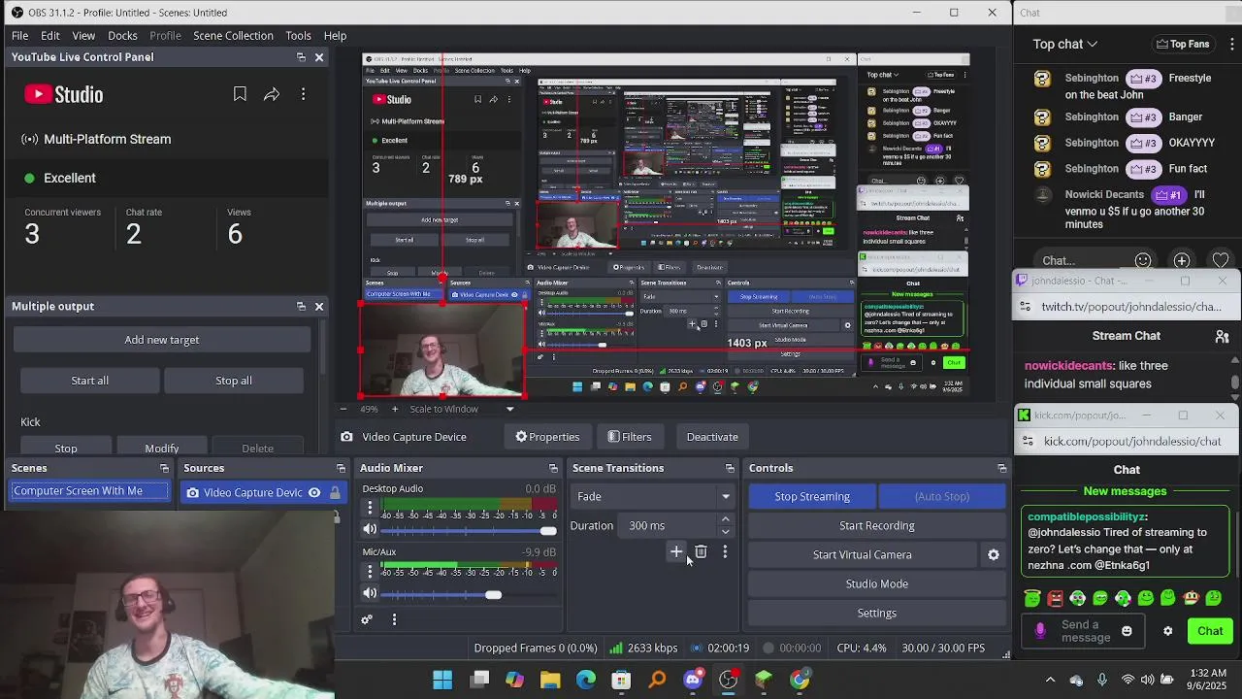
Task: Hide Video Capture Device with eye icon
Action: pos(314,492)
